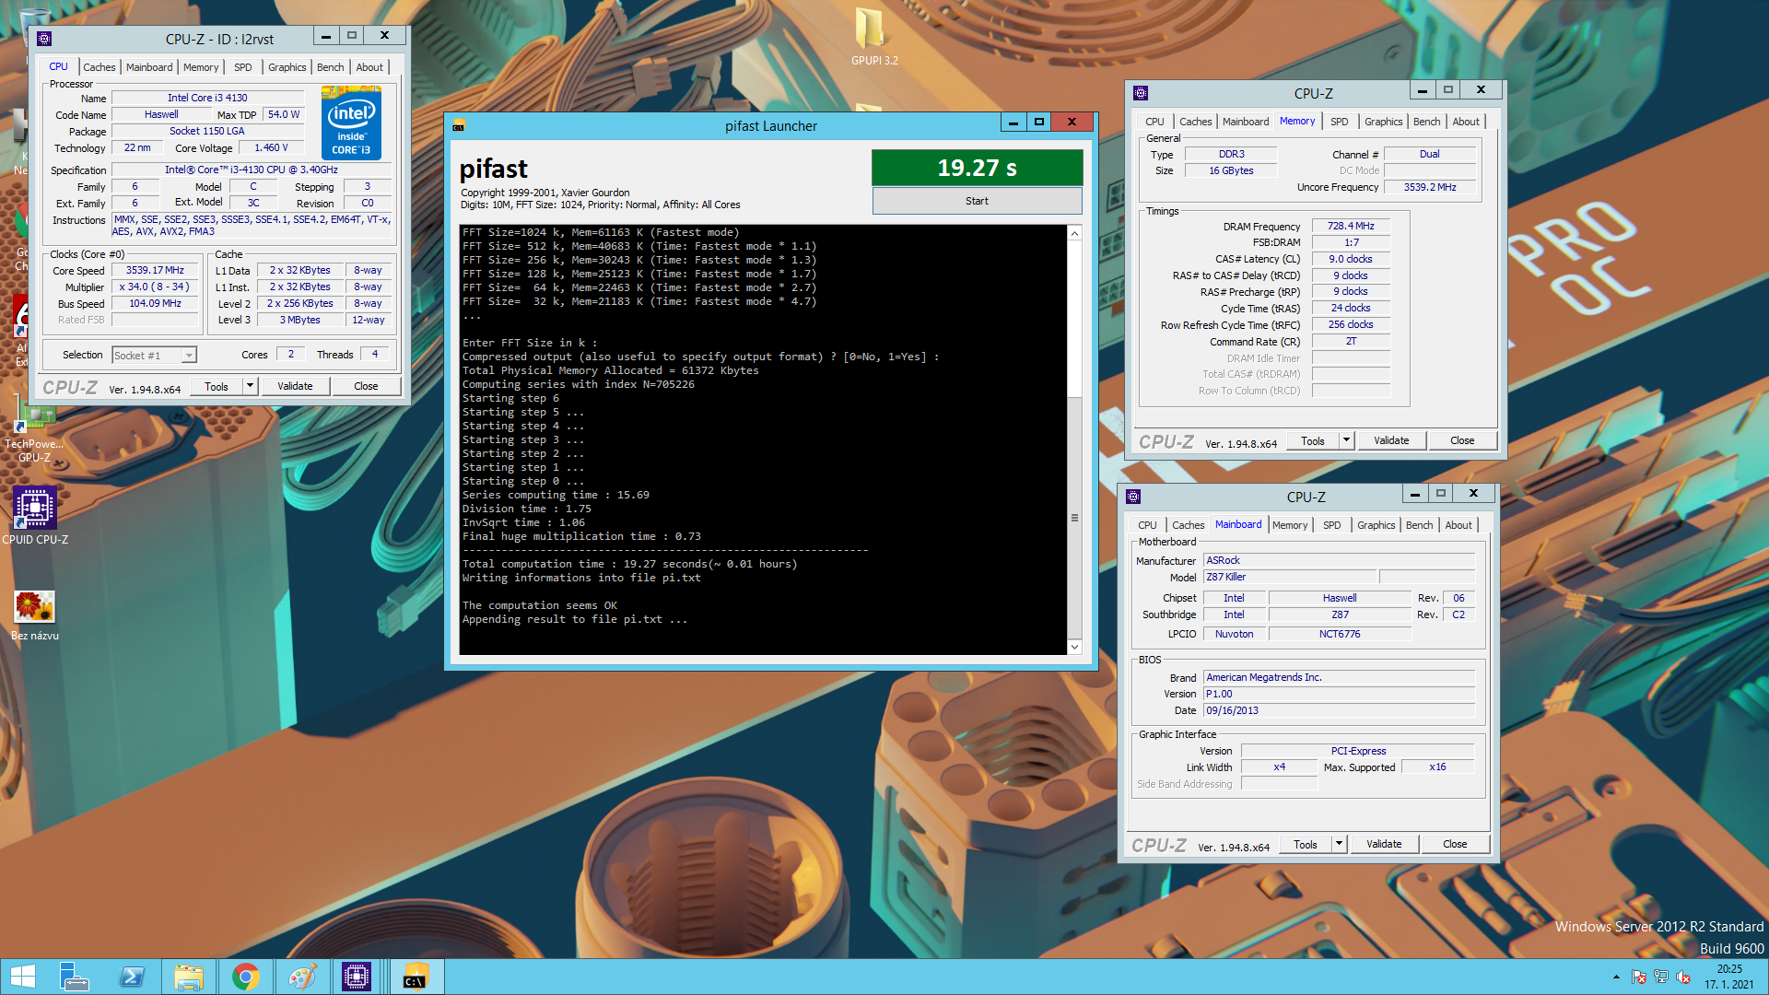Click Validate in the I2rvst CPU-Z window
1769x995 pixels.
click(x=295, y=386)
